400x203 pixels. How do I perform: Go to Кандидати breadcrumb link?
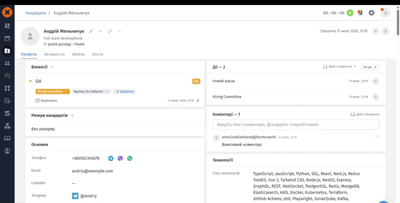[36, 13]
